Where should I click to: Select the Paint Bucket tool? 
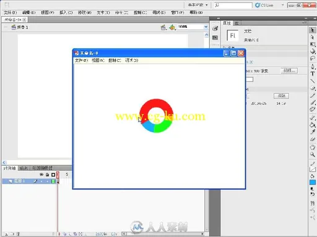point(313,125)
